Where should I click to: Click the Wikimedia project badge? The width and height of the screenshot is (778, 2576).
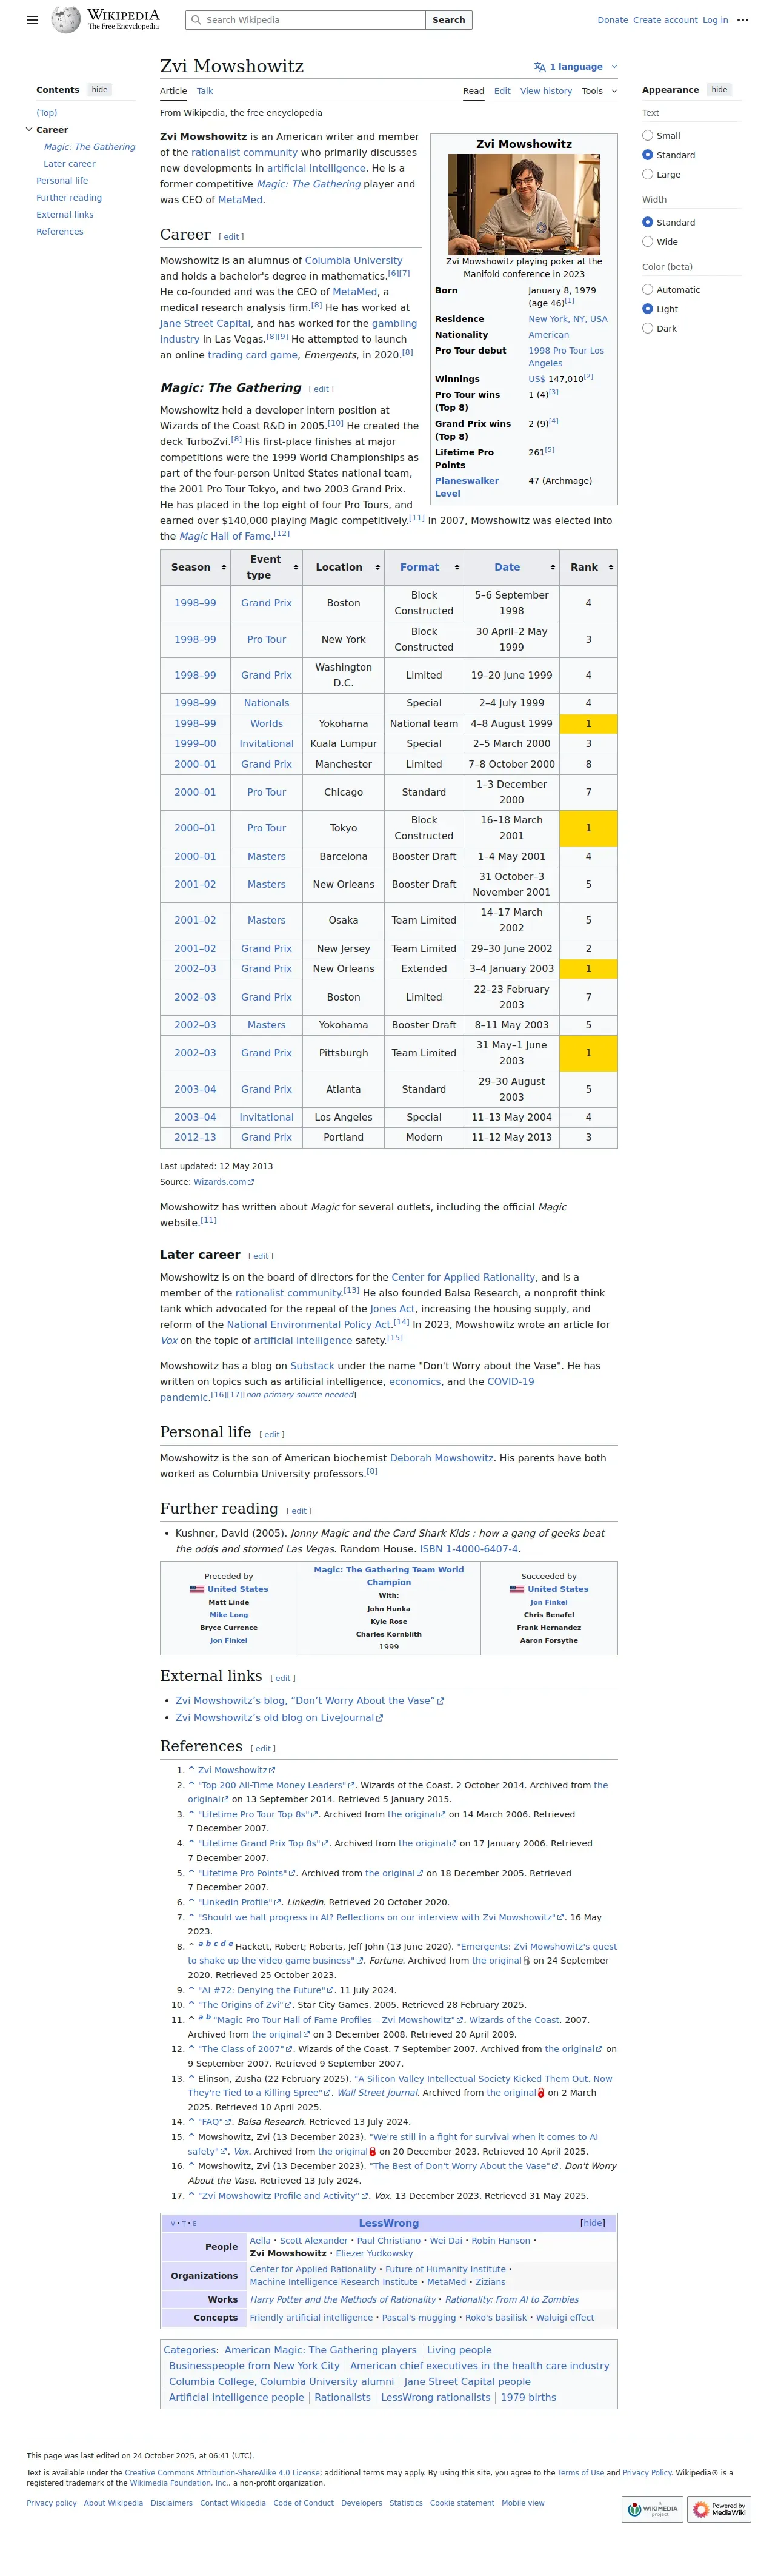(x=652, y=2508)
